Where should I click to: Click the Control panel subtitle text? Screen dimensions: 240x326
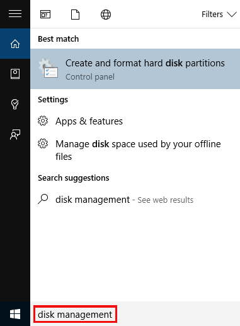coord(90,77)
